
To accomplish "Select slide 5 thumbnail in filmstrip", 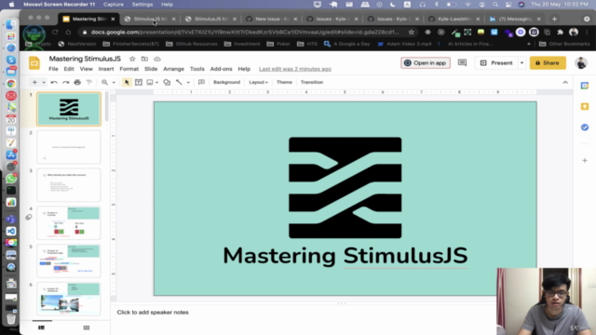I will [x=69, y=261].
